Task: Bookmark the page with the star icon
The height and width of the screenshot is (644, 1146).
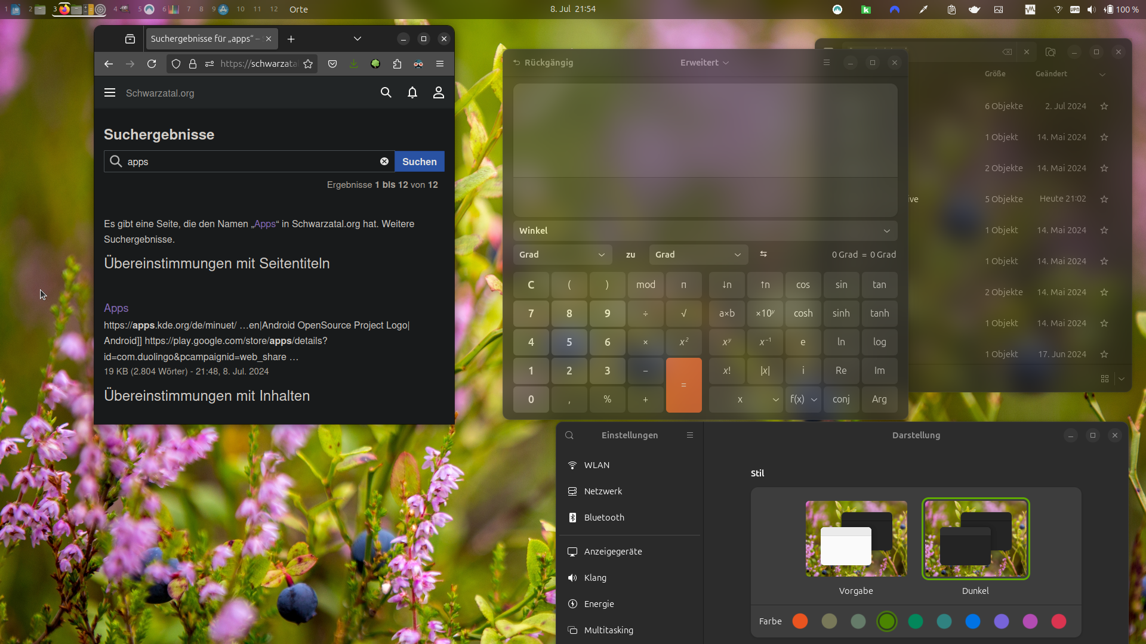Action: pos(308,64)
